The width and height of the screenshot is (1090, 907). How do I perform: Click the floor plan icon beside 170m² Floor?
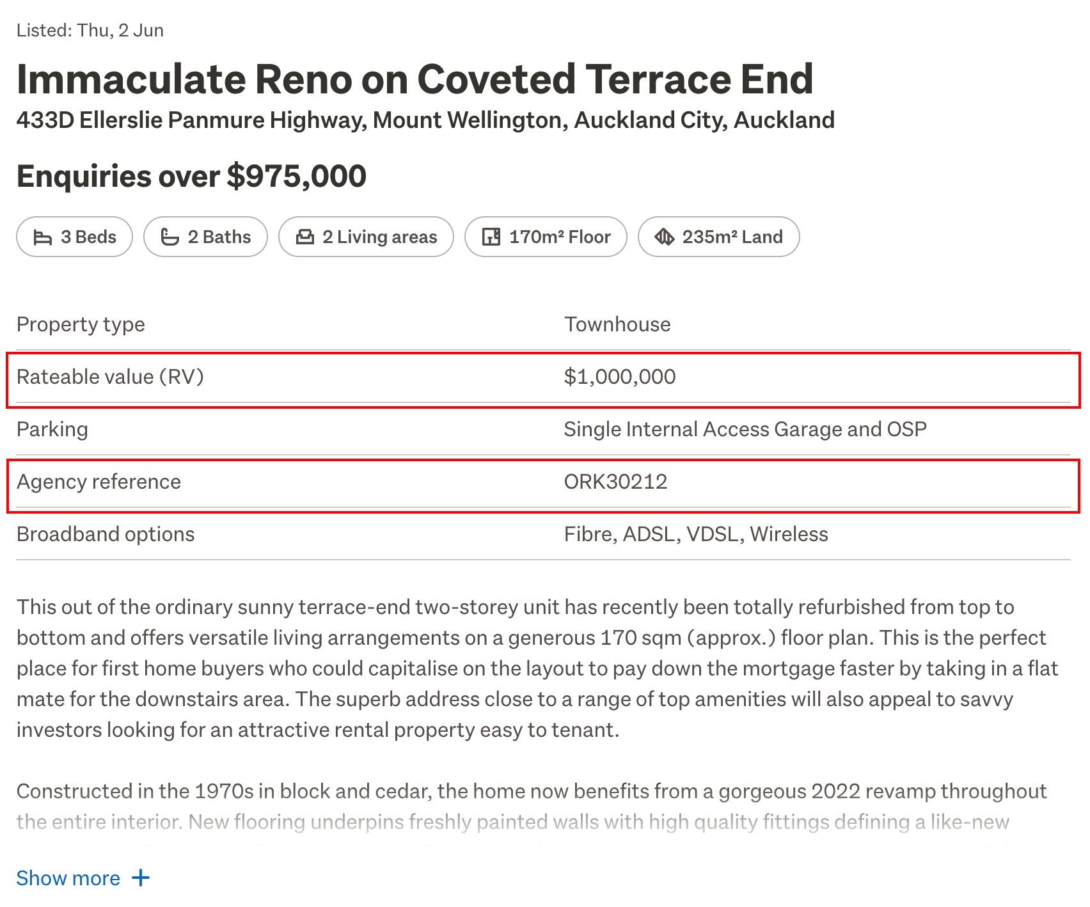[491, 237]
